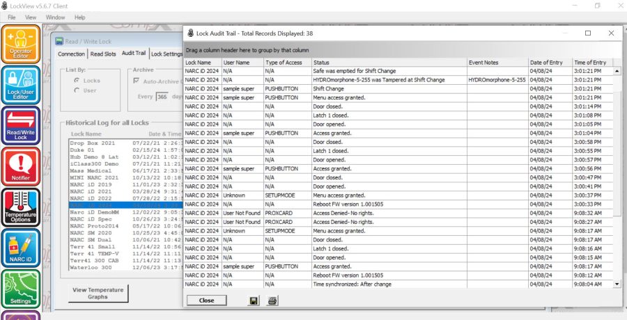Select 'Access Denied- No rights.' at 9:08:32 AM
627x320 pixels.
click(x=389, y=213)
